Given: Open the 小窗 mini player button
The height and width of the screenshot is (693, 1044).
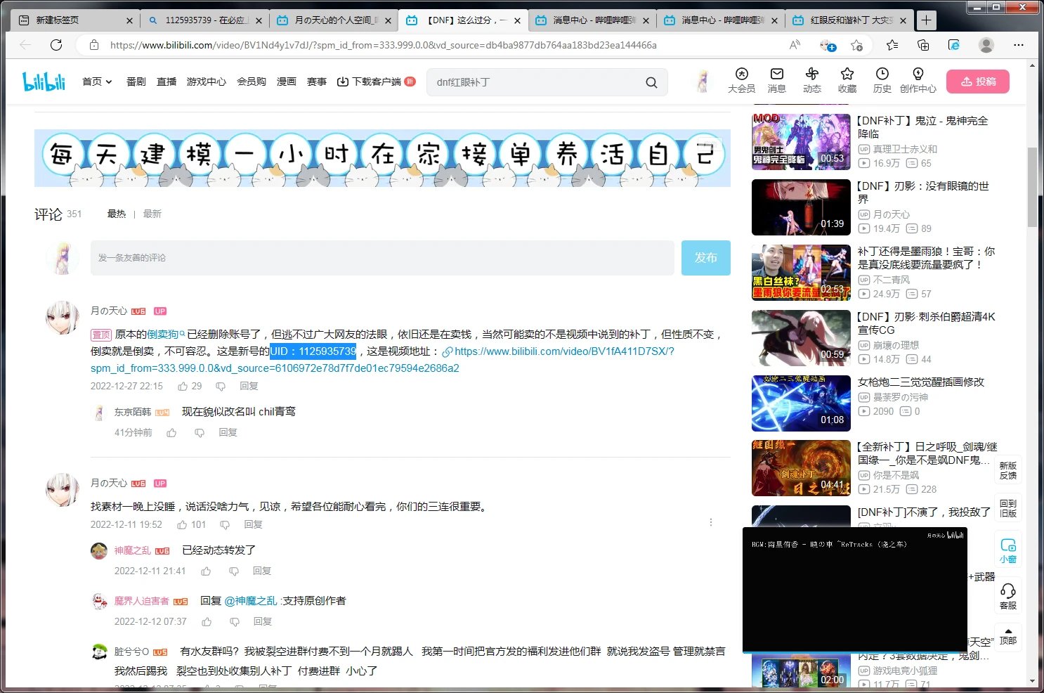Looking at the screenshot, I should point(1008,550).
